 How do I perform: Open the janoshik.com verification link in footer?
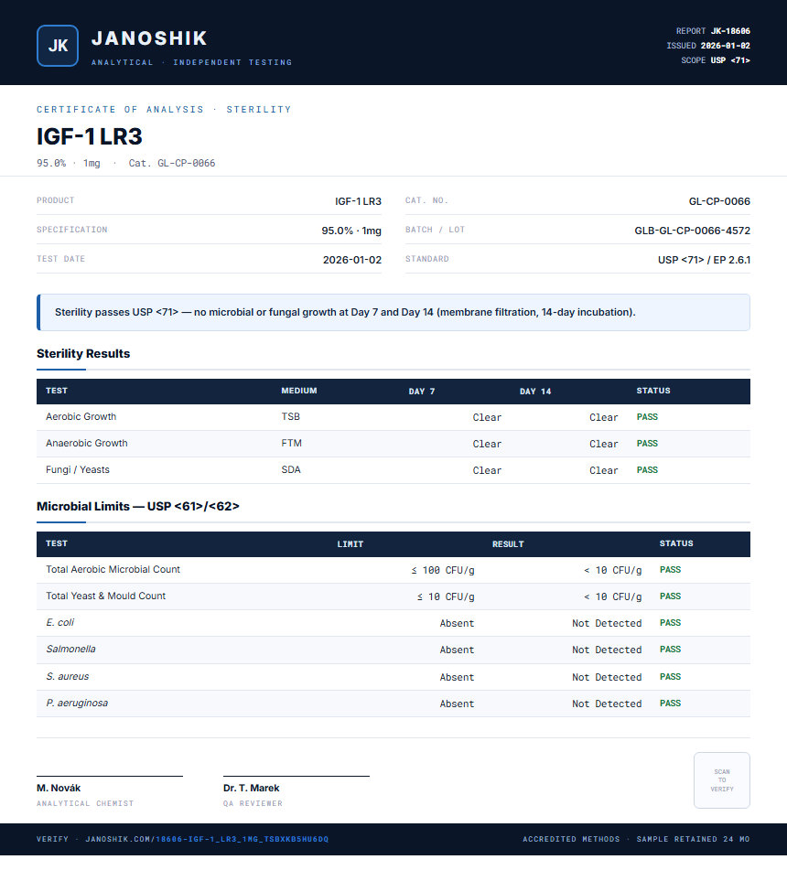[207, 839]
